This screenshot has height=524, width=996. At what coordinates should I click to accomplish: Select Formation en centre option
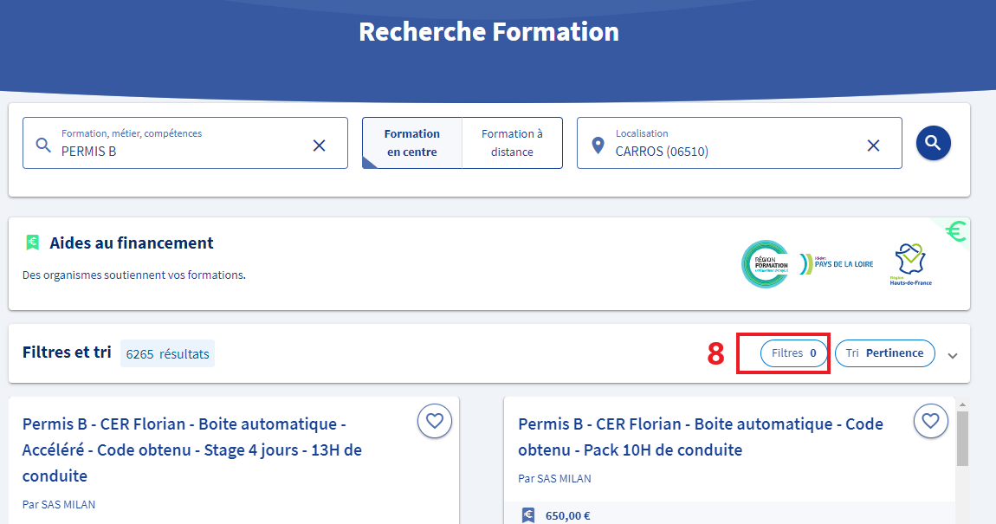coord(412,143)
